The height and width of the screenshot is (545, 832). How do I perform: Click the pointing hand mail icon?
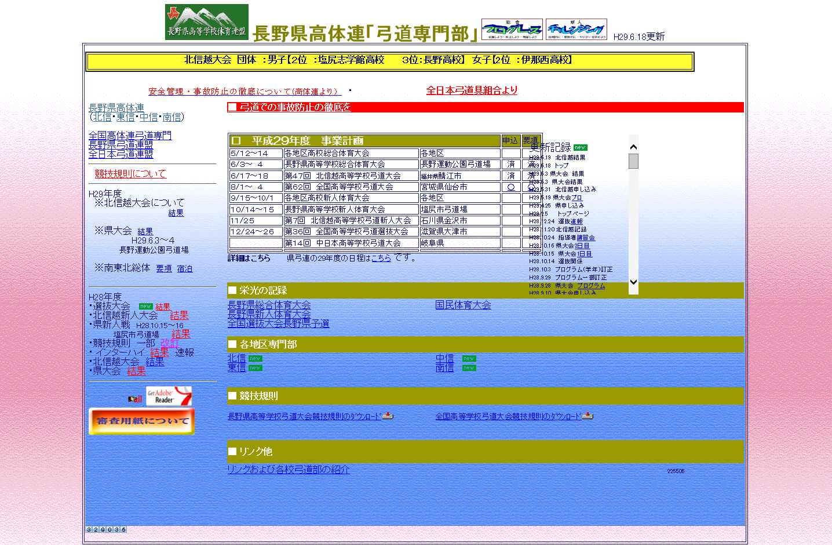135,399
